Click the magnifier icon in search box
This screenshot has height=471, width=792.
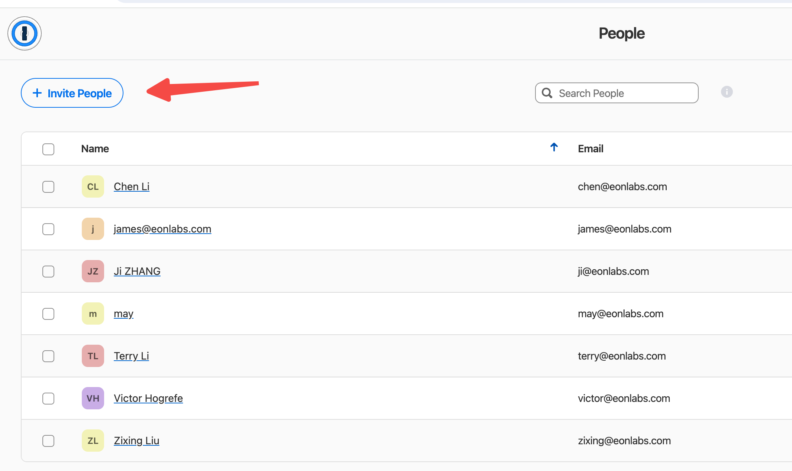coord(547,93)
